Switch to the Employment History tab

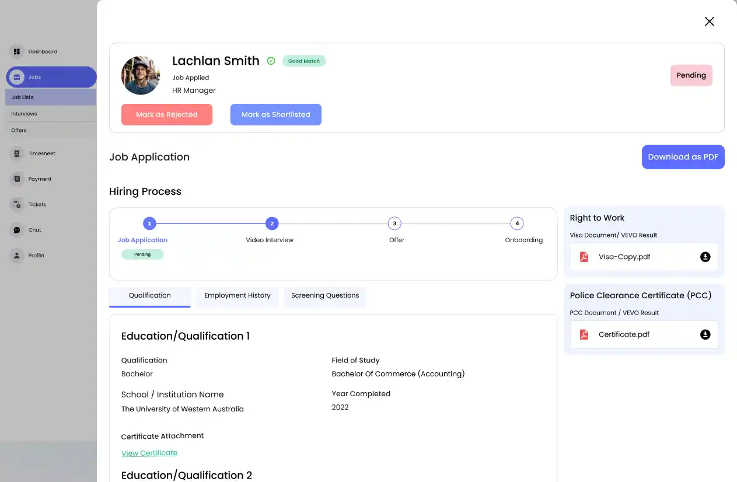pyautogui.click(x=237, y=296)
